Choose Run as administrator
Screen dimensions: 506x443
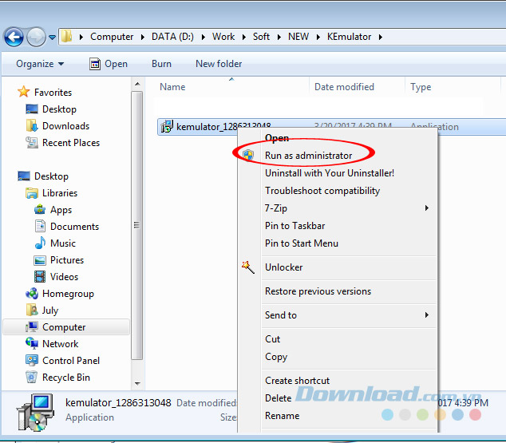point(309,156)
